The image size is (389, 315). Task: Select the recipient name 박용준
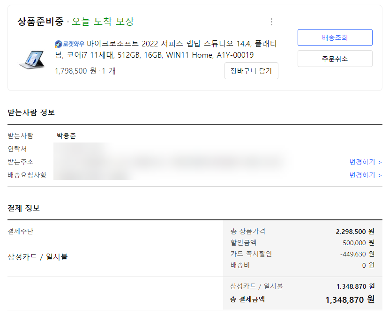(x=66, y=135)
